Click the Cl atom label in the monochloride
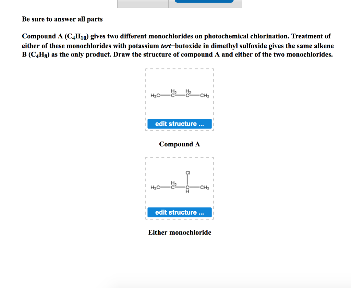Viewport: 351px width, 288px height. [x=187, y=173]
